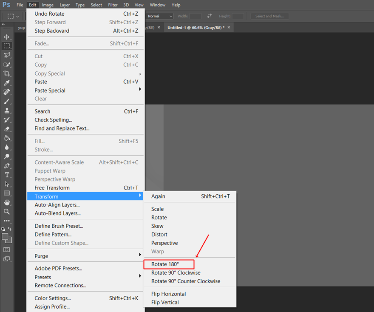Open the Transform submenu entry
The width and height of the screenshot is (374, 312).
85,196
